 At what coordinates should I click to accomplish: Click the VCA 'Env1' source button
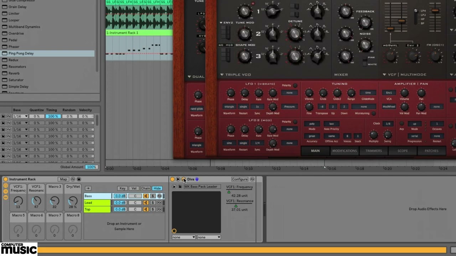(x=389, y=92)
